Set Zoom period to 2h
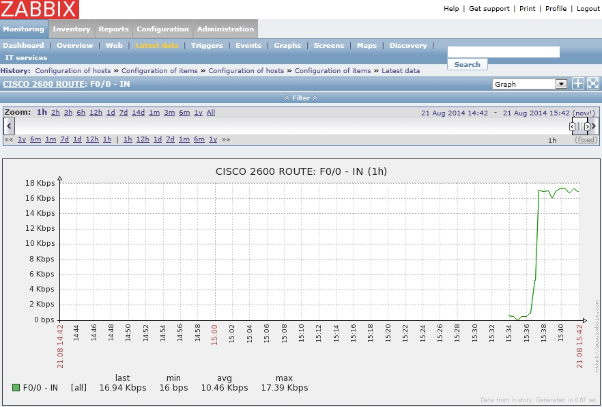The width and height of the screenshot is (602, 407). (x=56, y=113)
